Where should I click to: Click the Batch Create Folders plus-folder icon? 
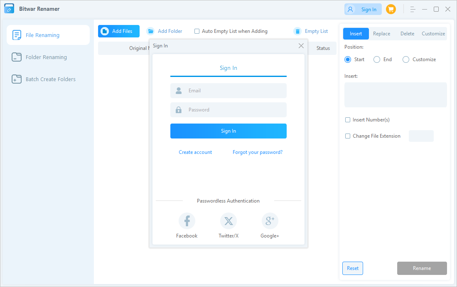pos(17,79)
